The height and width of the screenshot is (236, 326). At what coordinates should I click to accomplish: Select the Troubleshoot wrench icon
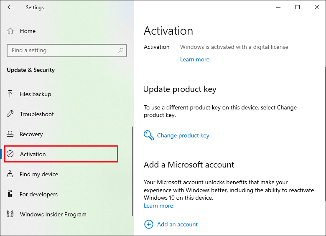pyautogui.click(x=10, y=114)
